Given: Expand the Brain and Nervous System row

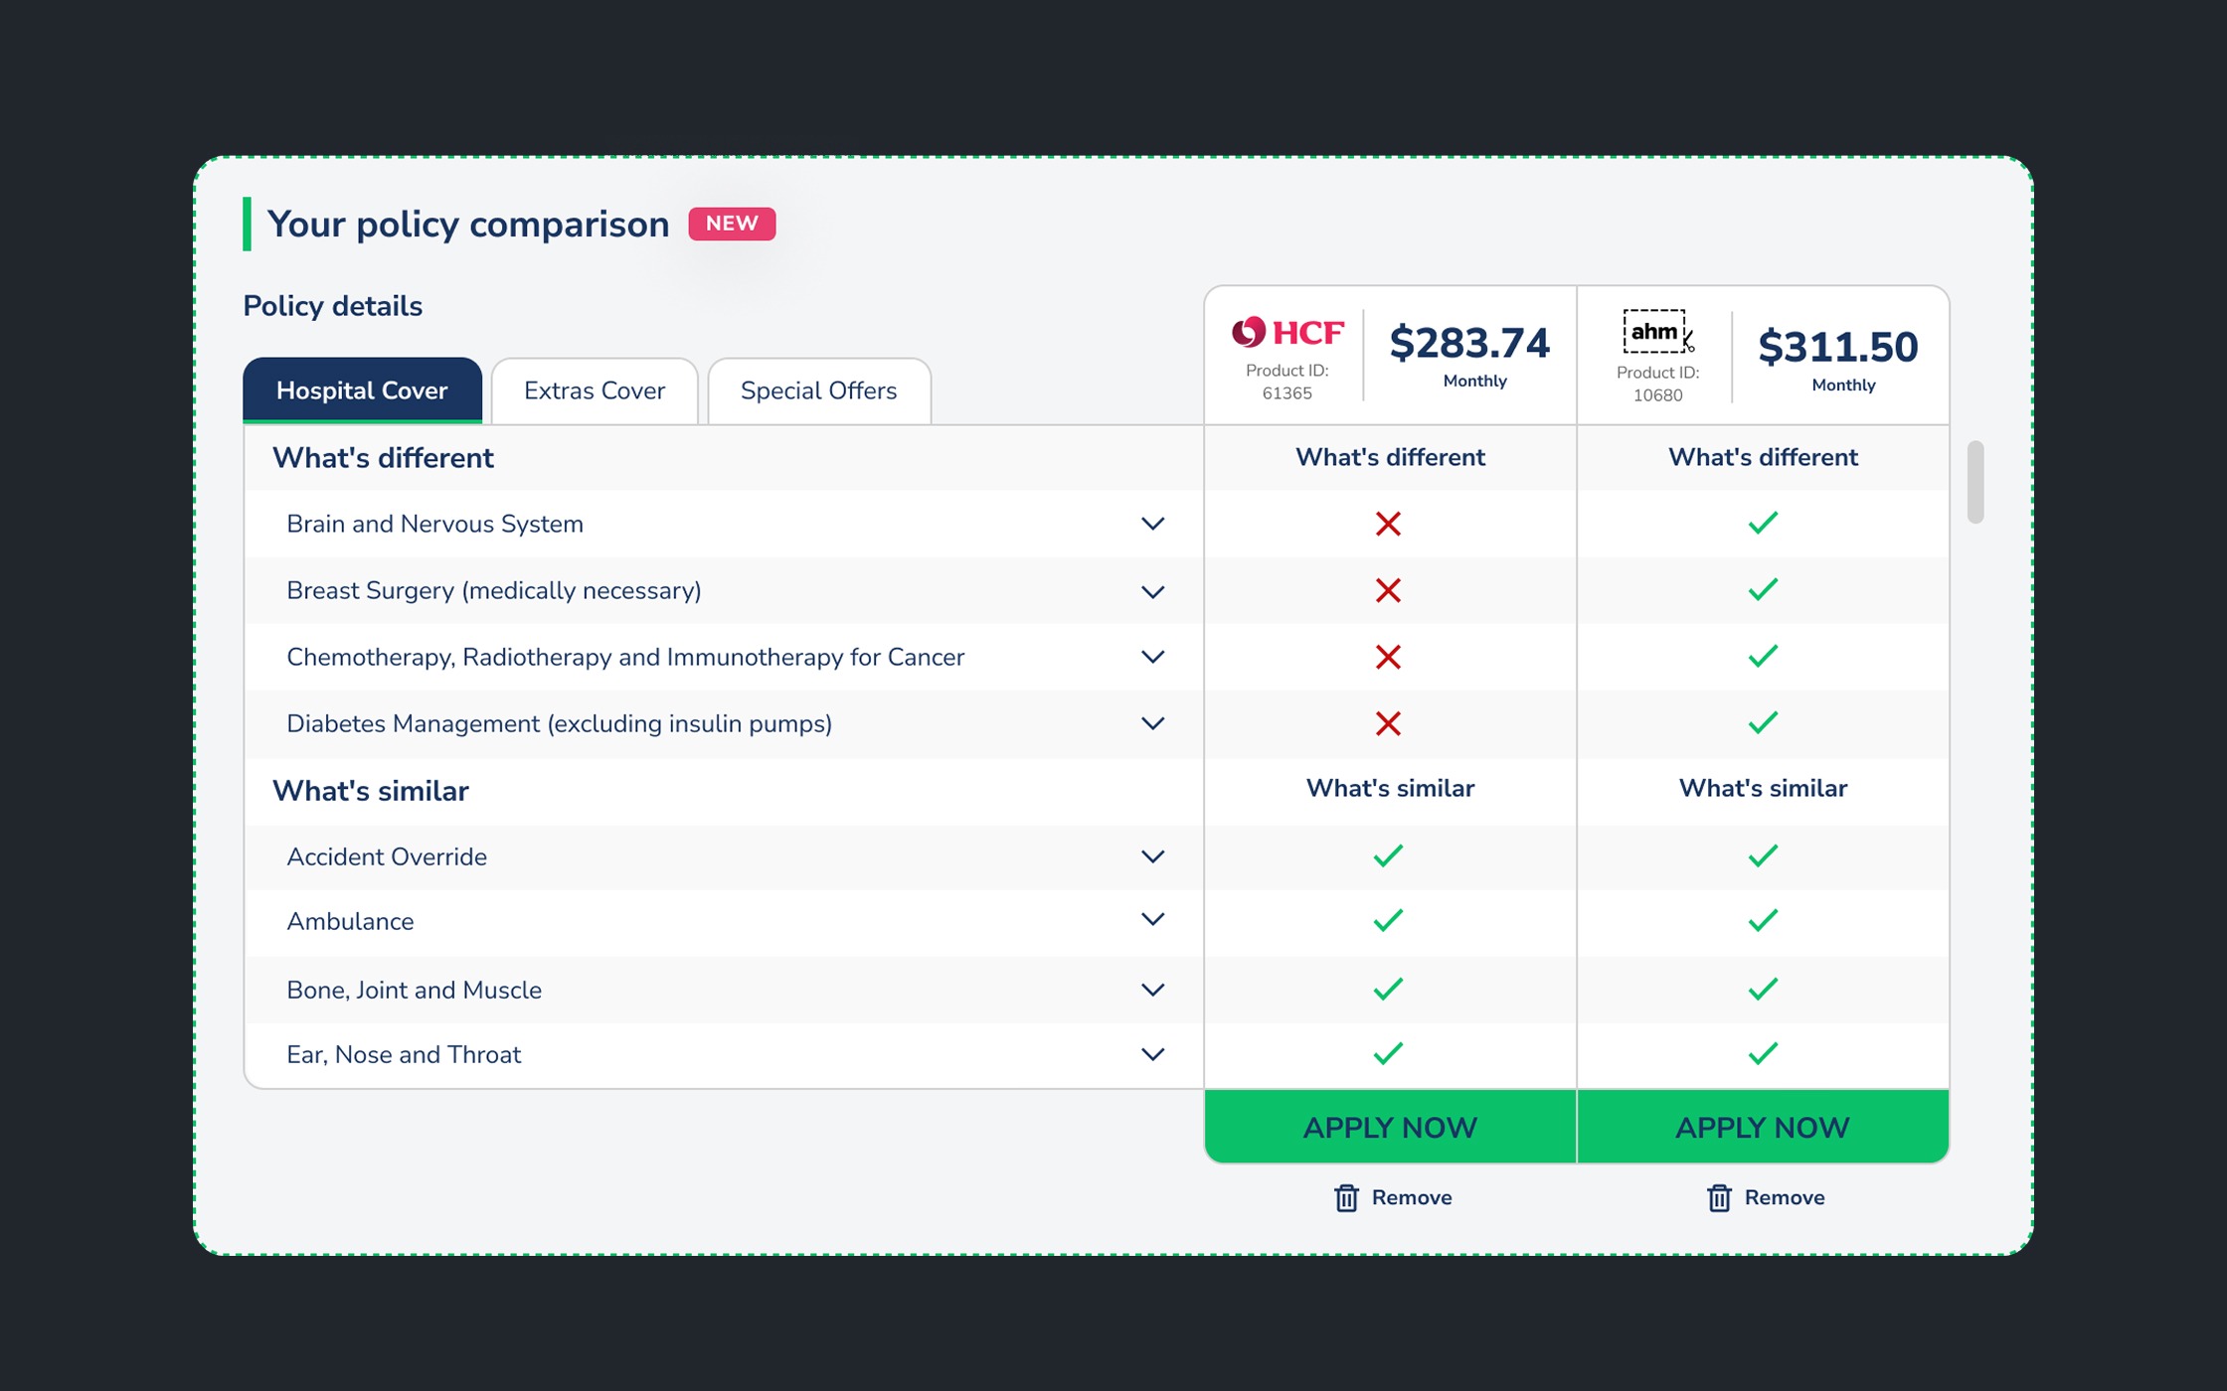Looking at the screenshot, I should pyautogui.click(x=1152, y=524).
